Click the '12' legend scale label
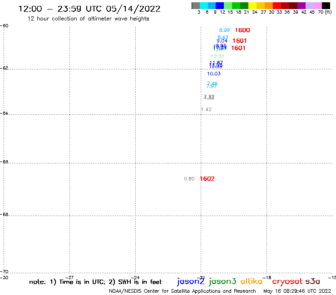The width and height of the screenshot is (336, 295). pyautogui.click(x=222, y=12)
